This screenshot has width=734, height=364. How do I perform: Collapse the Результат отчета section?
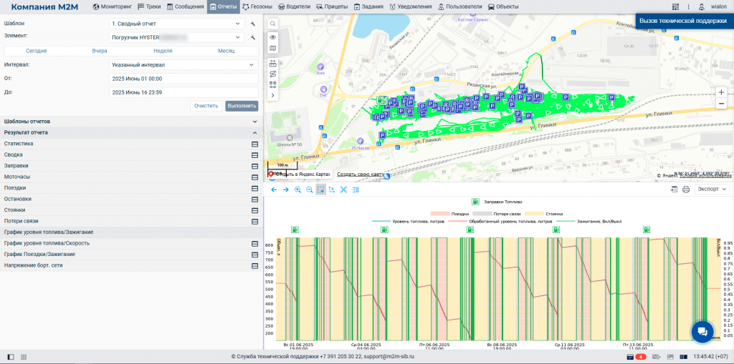(x=131, y=133)
